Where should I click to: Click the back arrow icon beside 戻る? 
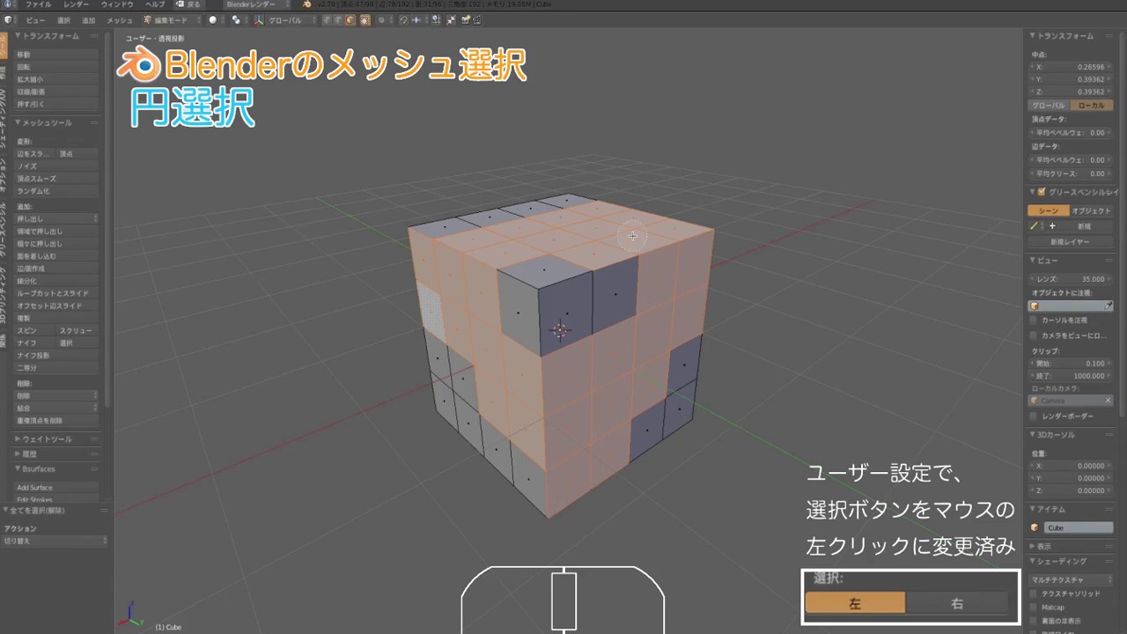(x=180, y=4)
